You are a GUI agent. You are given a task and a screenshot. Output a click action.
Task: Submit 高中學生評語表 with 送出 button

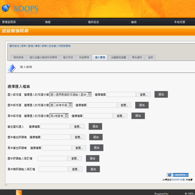97,148
